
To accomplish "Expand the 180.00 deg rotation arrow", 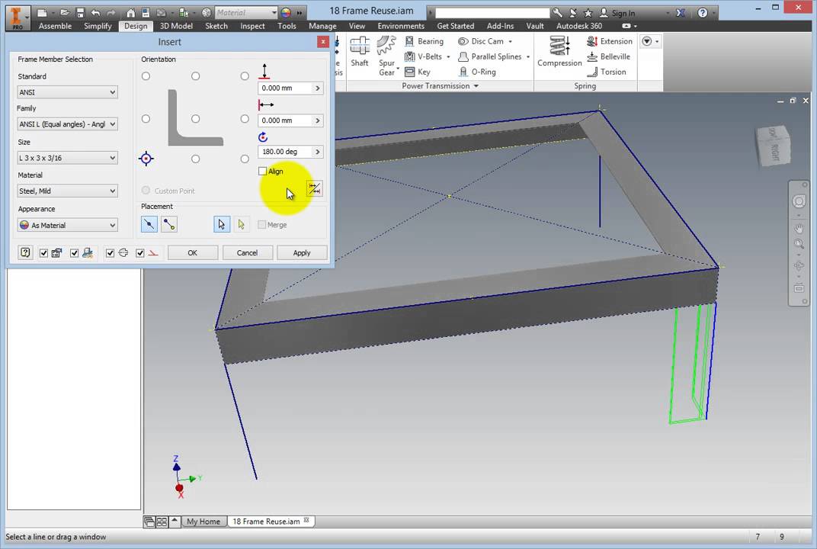I will tap(317, 152).
